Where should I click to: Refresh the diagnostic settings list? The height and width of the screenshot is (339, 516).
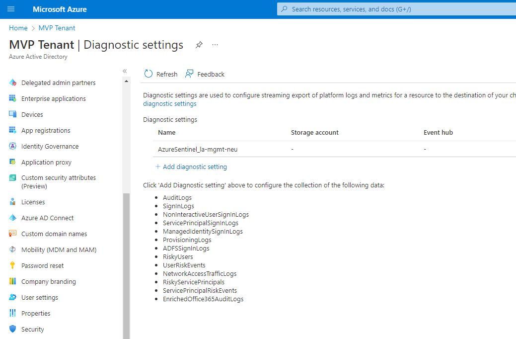pos(160,74)
